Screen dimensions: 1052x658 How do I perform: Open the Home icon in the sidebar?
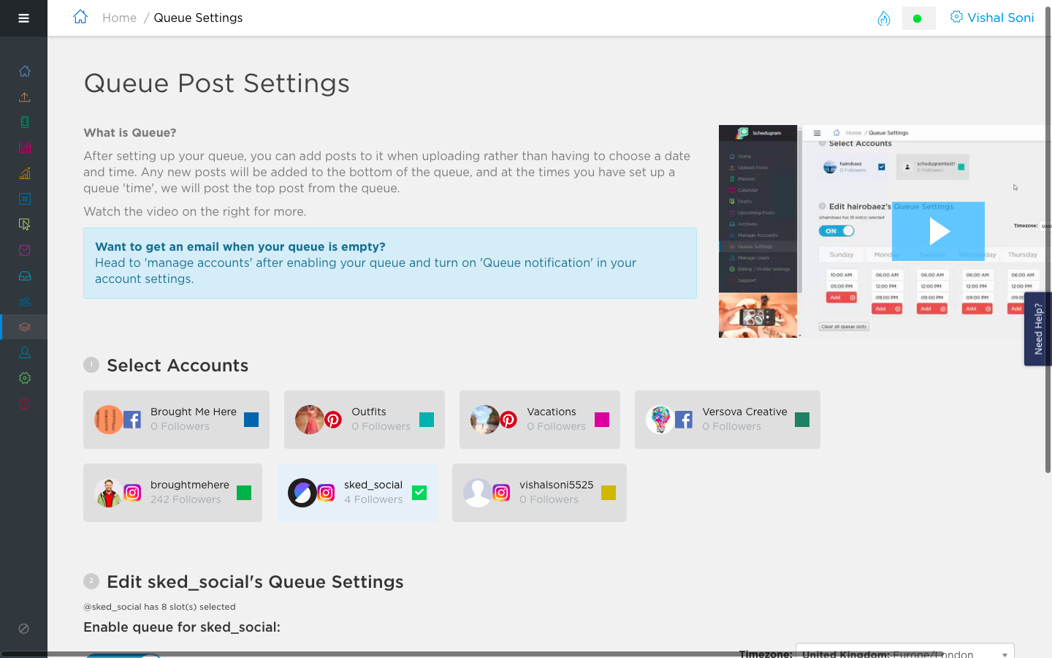pyautogui.click(x=25, y=71)
